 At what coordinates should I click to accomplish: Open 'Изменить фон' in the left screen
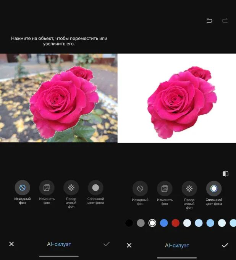(47, 188)
